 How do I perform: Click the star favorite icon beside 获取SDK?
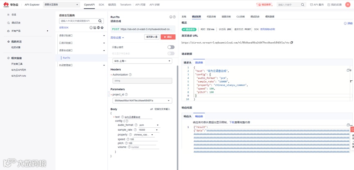[x=102, y=27]
